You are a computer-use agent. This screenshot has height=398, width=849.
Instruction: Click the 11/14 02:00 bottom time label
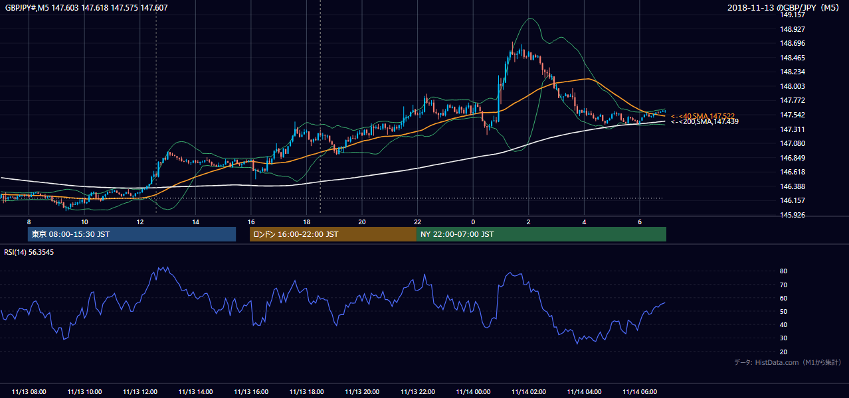click(x=529, y=392)
